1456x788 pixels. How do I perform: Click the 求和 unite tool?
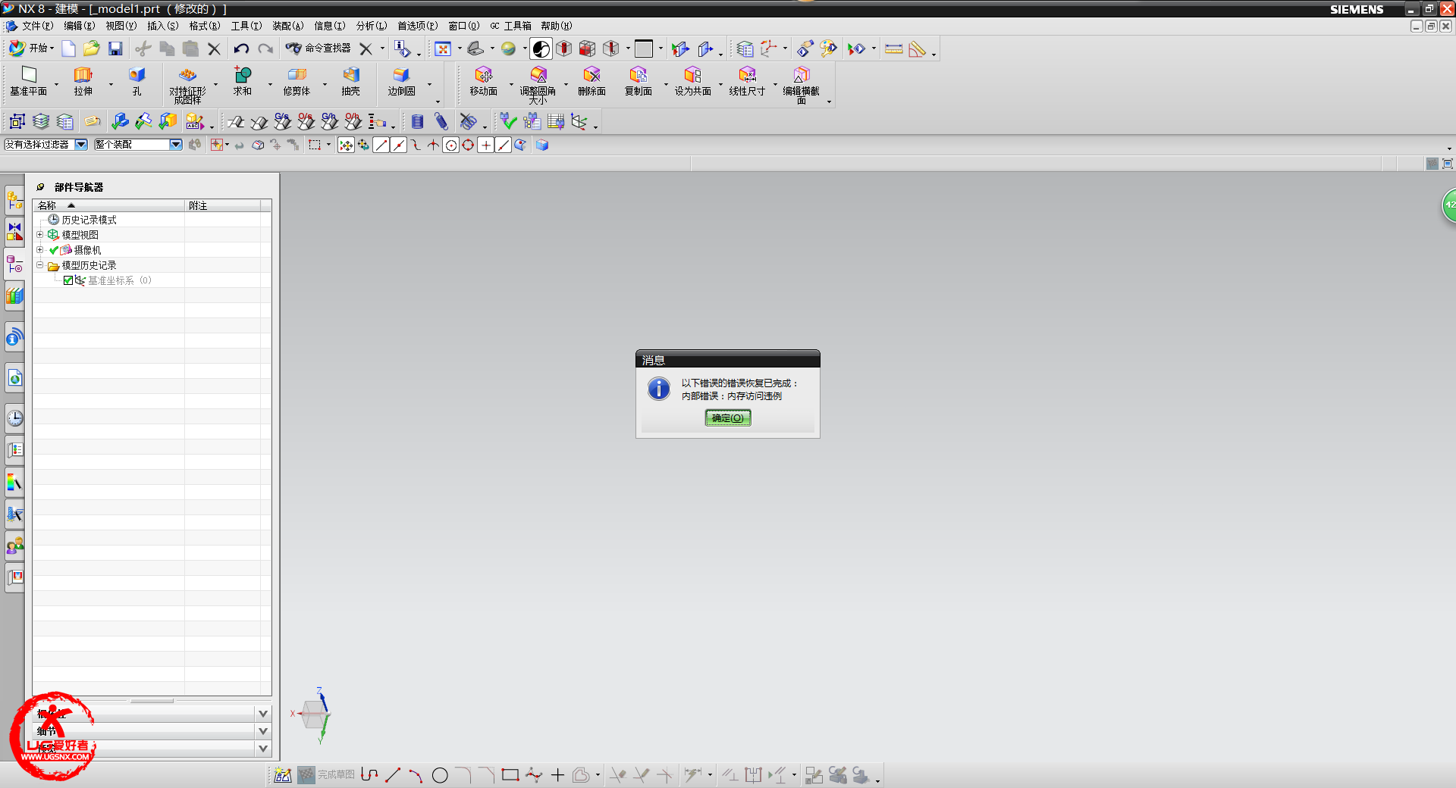click(x=242, y=81)
